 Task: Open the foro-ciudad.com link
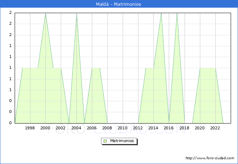[x=210, y=158]
